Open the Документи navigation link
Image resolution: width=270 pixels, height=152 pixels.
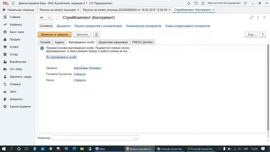pos(63,26)
